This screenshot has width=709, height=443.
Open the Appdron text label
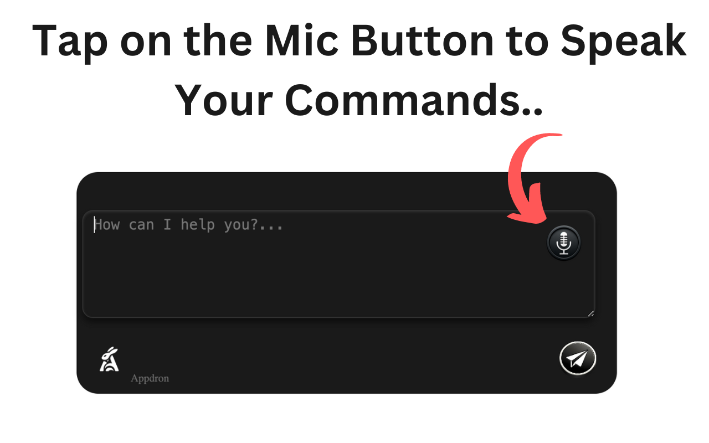(150, 379)
